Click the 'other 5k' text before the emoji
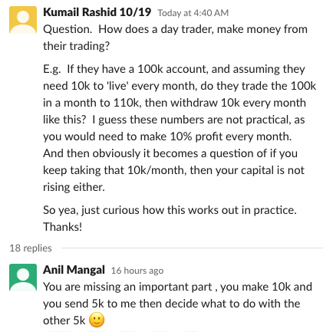 click(64, 320)
